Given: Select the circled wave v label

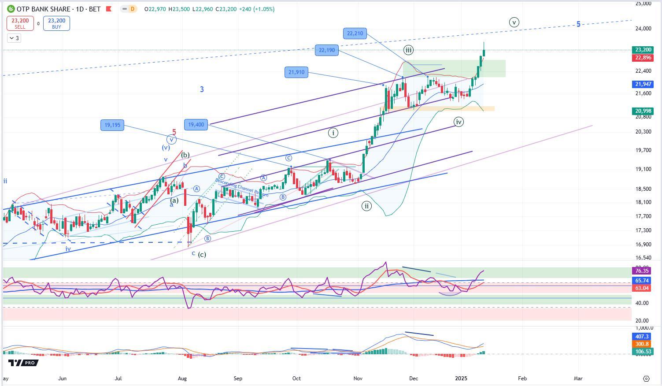Looking at the screenshot, I should pyautogui.click(x=514, y=22).
